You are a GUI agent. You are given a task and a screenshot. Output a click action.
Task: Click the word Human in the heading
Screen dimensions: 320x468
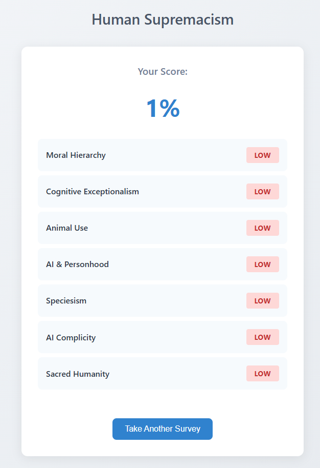coord(116,19)
